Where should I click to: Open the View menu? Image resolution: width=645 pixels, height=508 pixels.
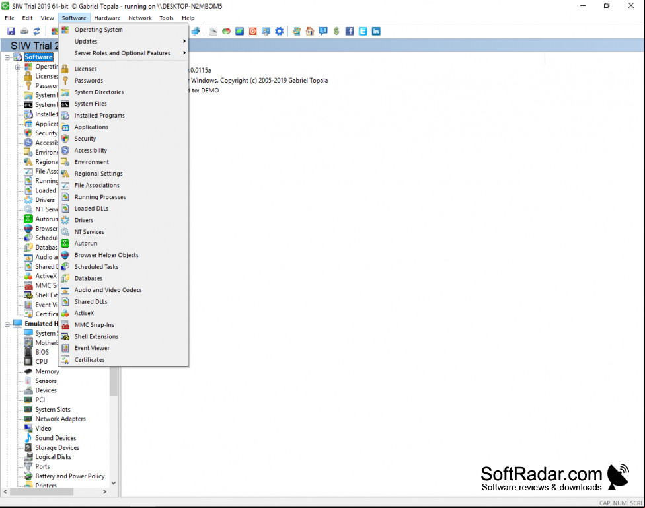coord(47,18)
